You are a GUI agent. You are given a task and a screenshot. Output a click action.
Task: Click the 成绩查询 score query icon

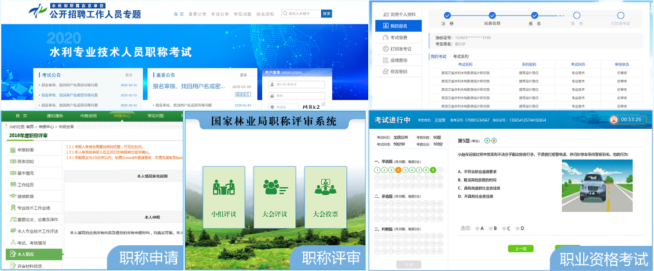coord(386,60)
